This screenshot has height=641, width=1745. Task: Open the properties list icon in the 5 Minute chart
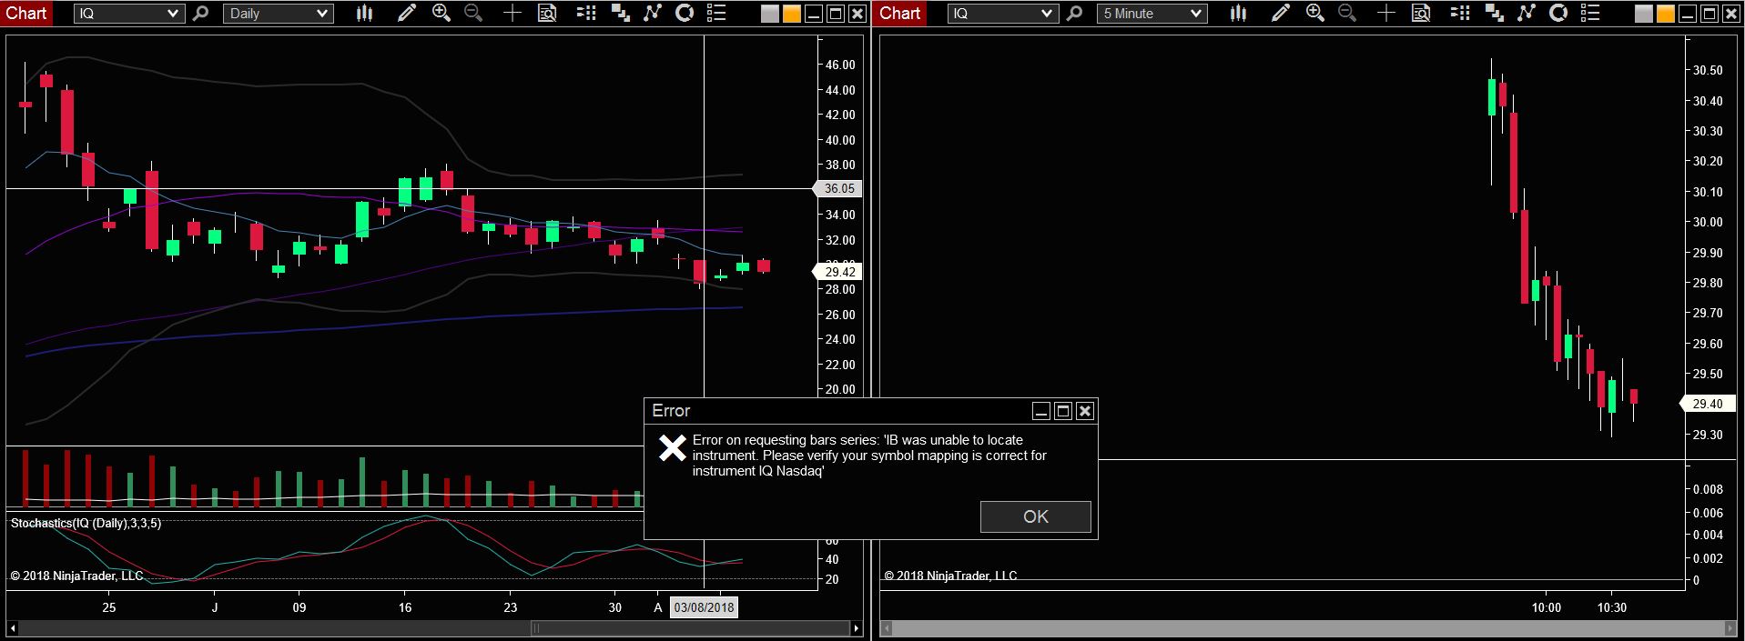(1590, 14)
